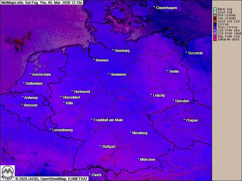This screenshot has height=181, width=242.
Task: Click the Cld free sea swatch
Action: [x=215, y=30]
